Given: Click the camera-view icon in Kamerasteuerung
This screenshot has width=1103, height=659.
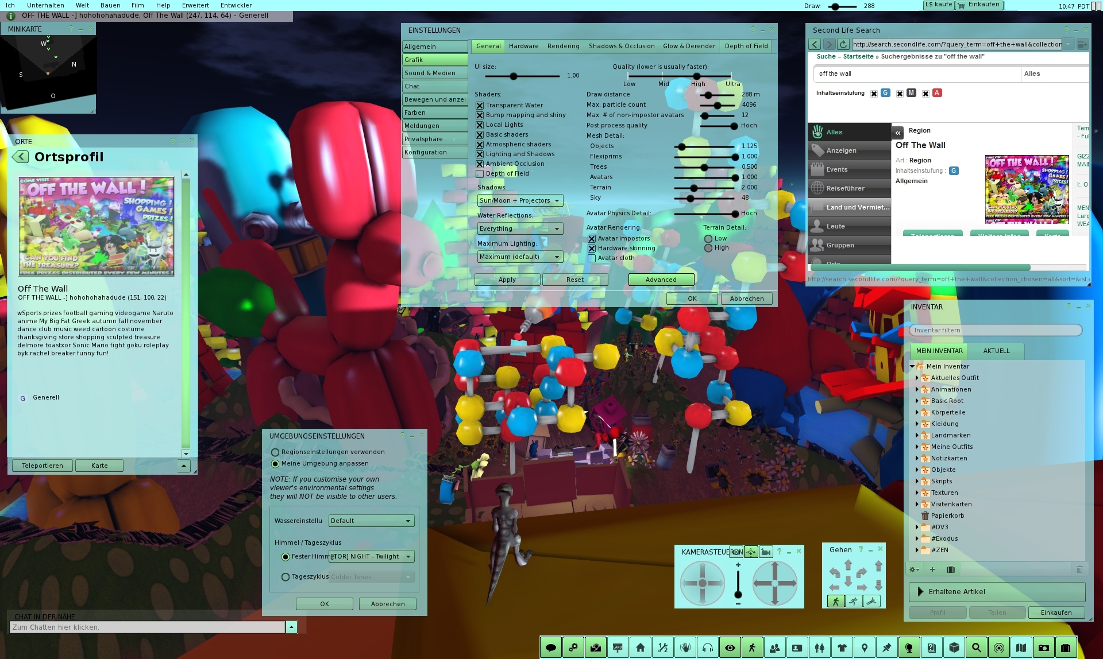Looking at the screenshot, I should tap(766, 552).
